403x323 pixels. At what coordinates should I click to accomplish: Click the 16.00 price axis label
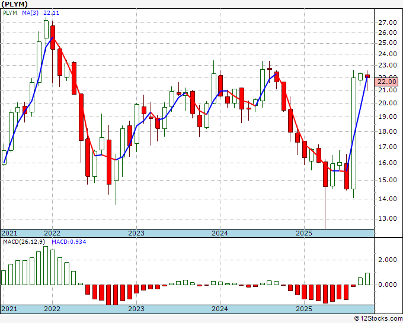[388, 163]
